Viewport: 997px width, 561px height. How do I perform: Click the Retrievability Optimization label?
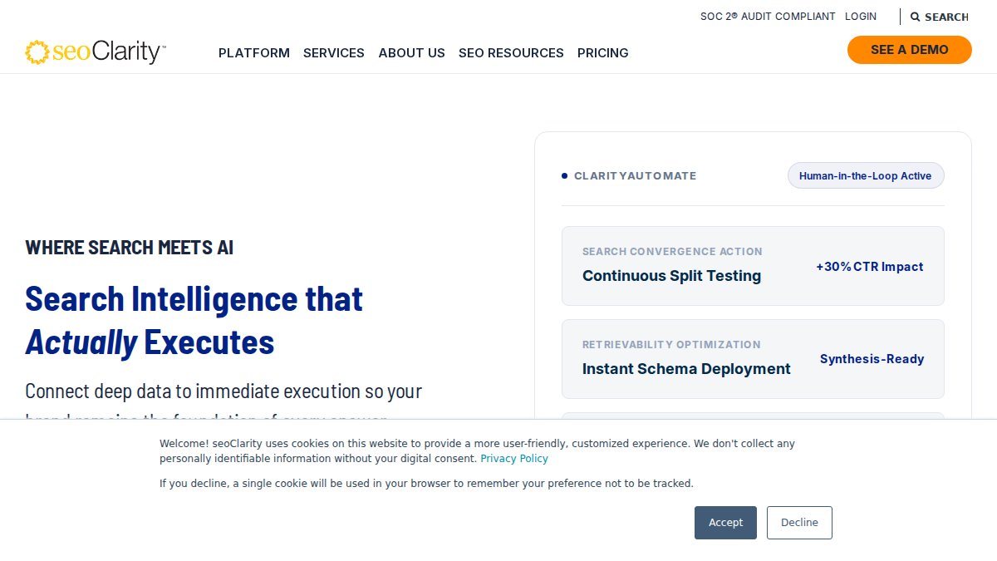click(671, 344)
